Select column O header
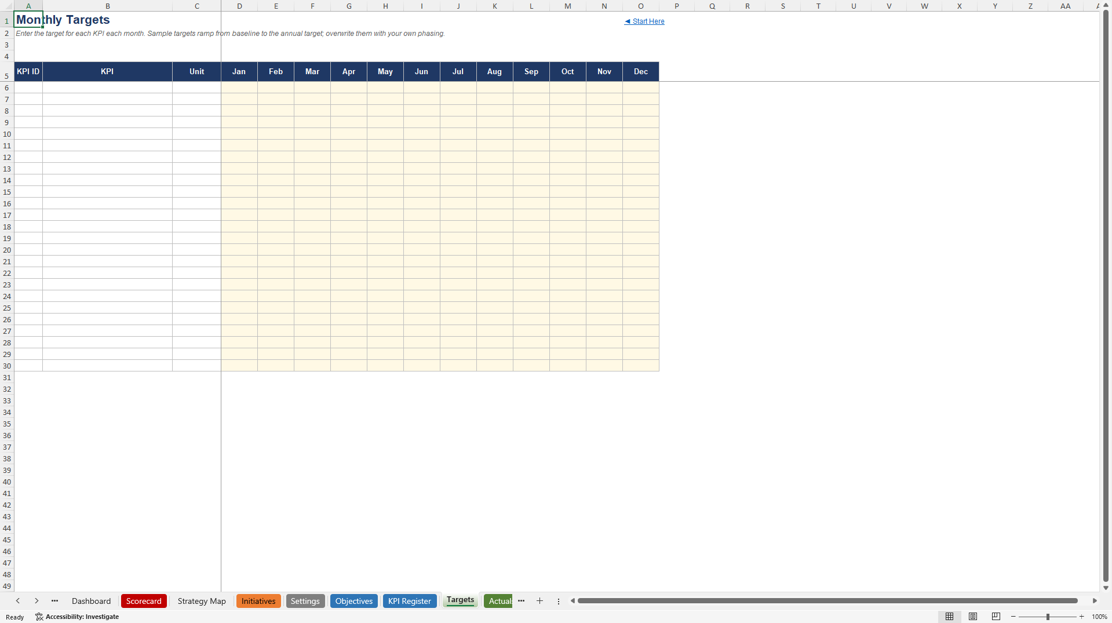The height and width of the screenshot is (623, 1112). (x=641, y=6)
